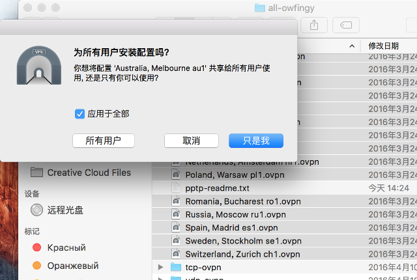Select the Красный red tag dot
417x280 pixels.
point(36,247)
